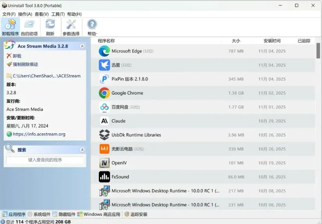Click the globe icon beside acestream website
Screen dimensions: 322x224
[9, 134]
